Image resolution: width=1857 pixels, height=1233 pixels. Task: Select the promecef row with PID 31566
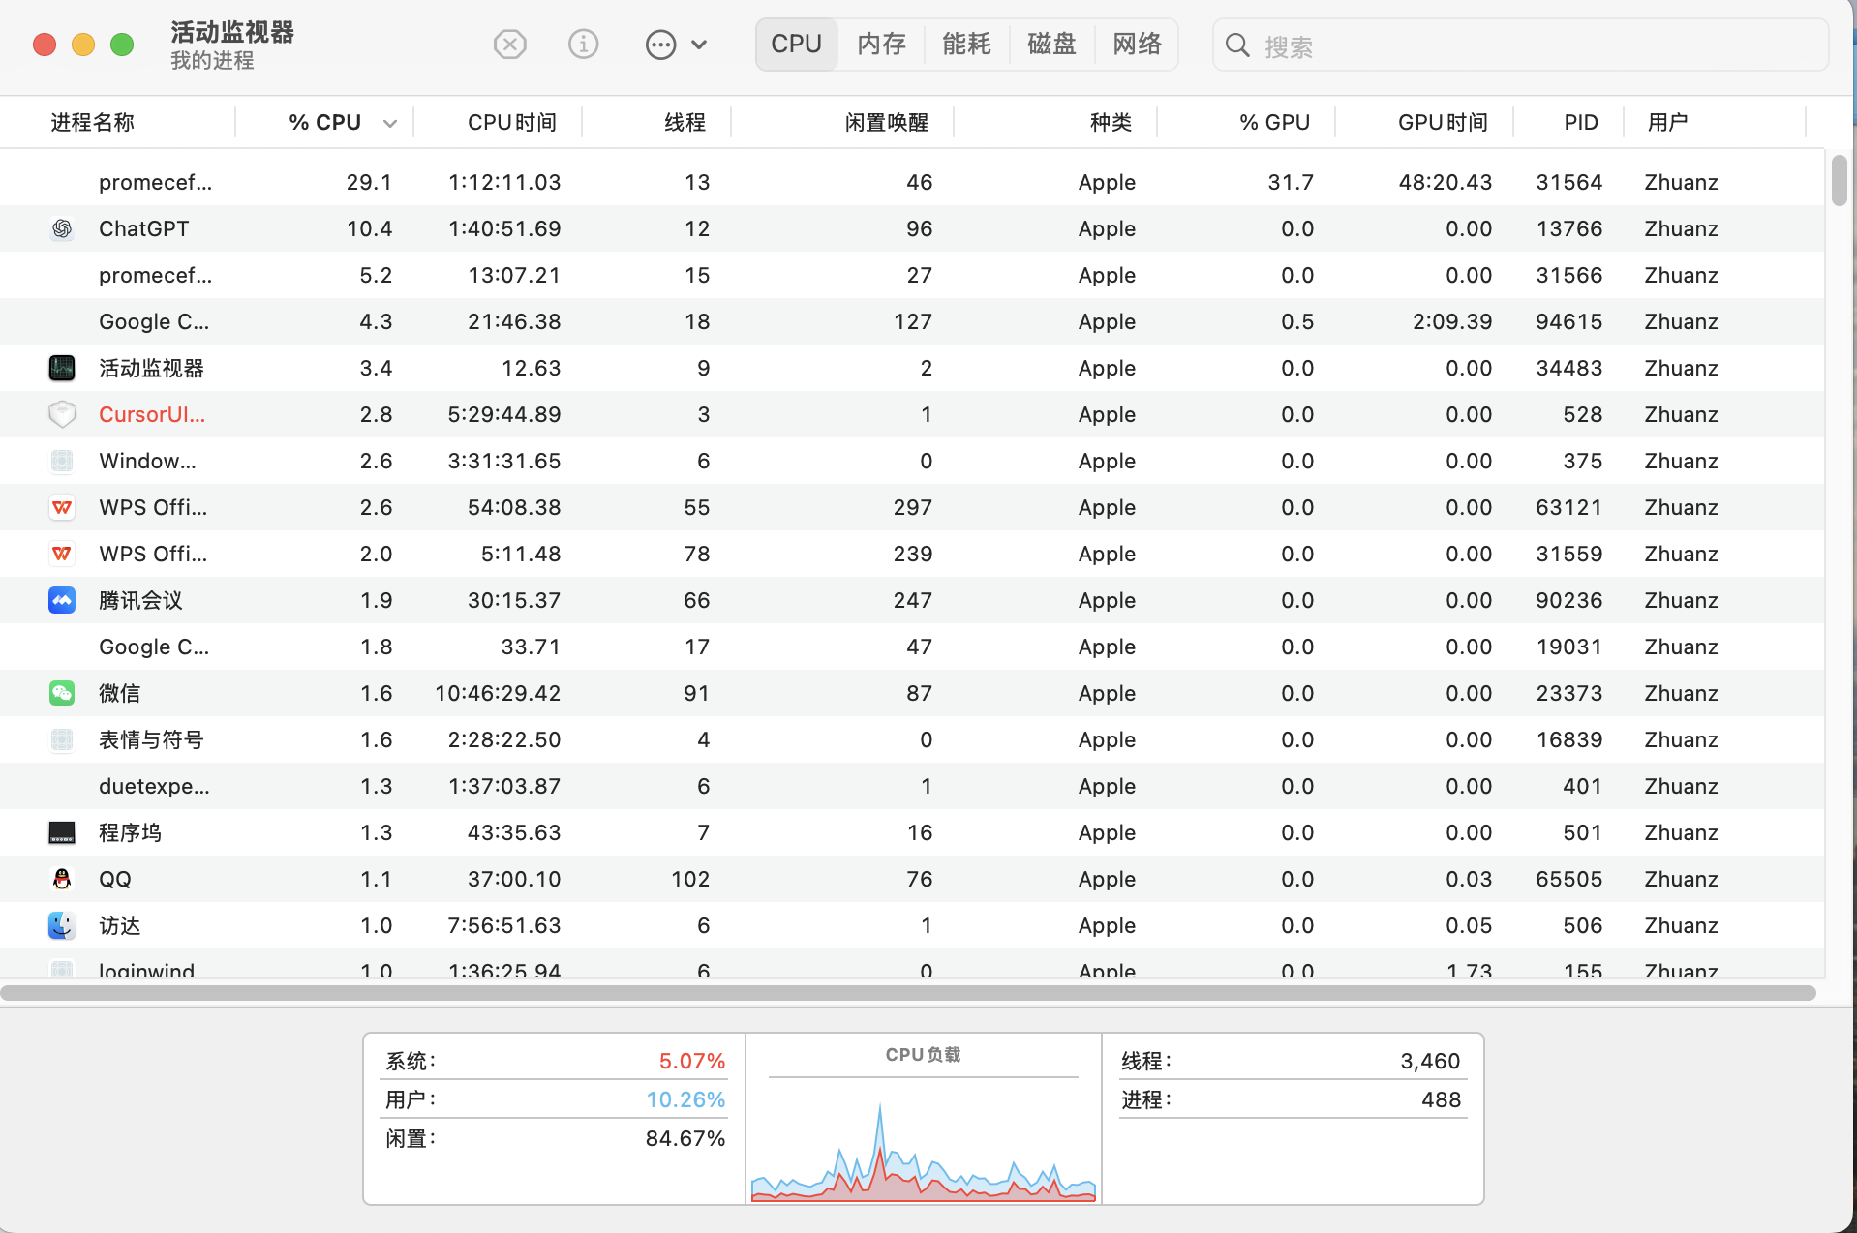912,275
